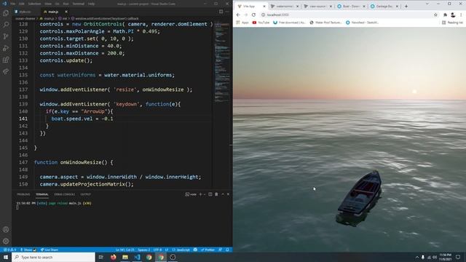Open the Reading list button

(452, 23)
